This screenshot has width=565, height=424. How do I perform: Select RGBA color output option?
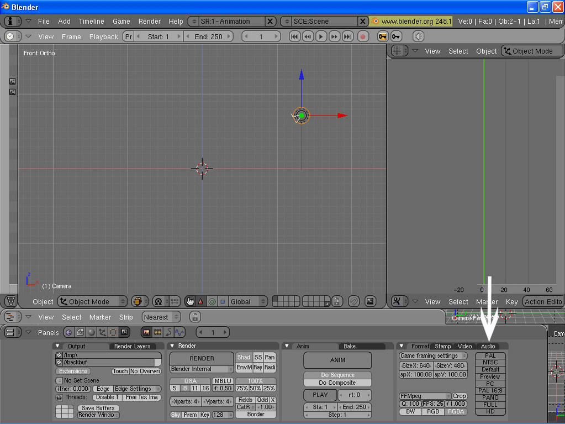pyautogui.click(x=456, y=411)
